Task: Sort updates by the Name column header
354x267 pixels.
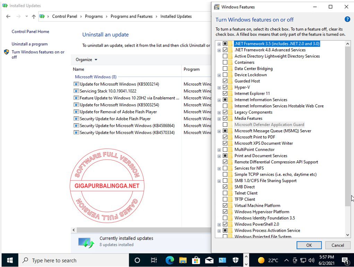Action: pyautogui.click(x=127, y=69)
